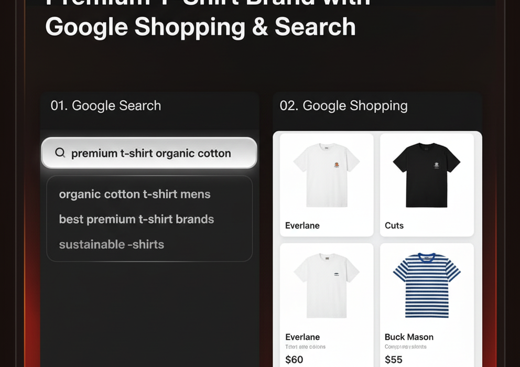Click the blue striped Buck Mason t-shirt image
This screenshot has width=520, height=367.
click(427, 285)
